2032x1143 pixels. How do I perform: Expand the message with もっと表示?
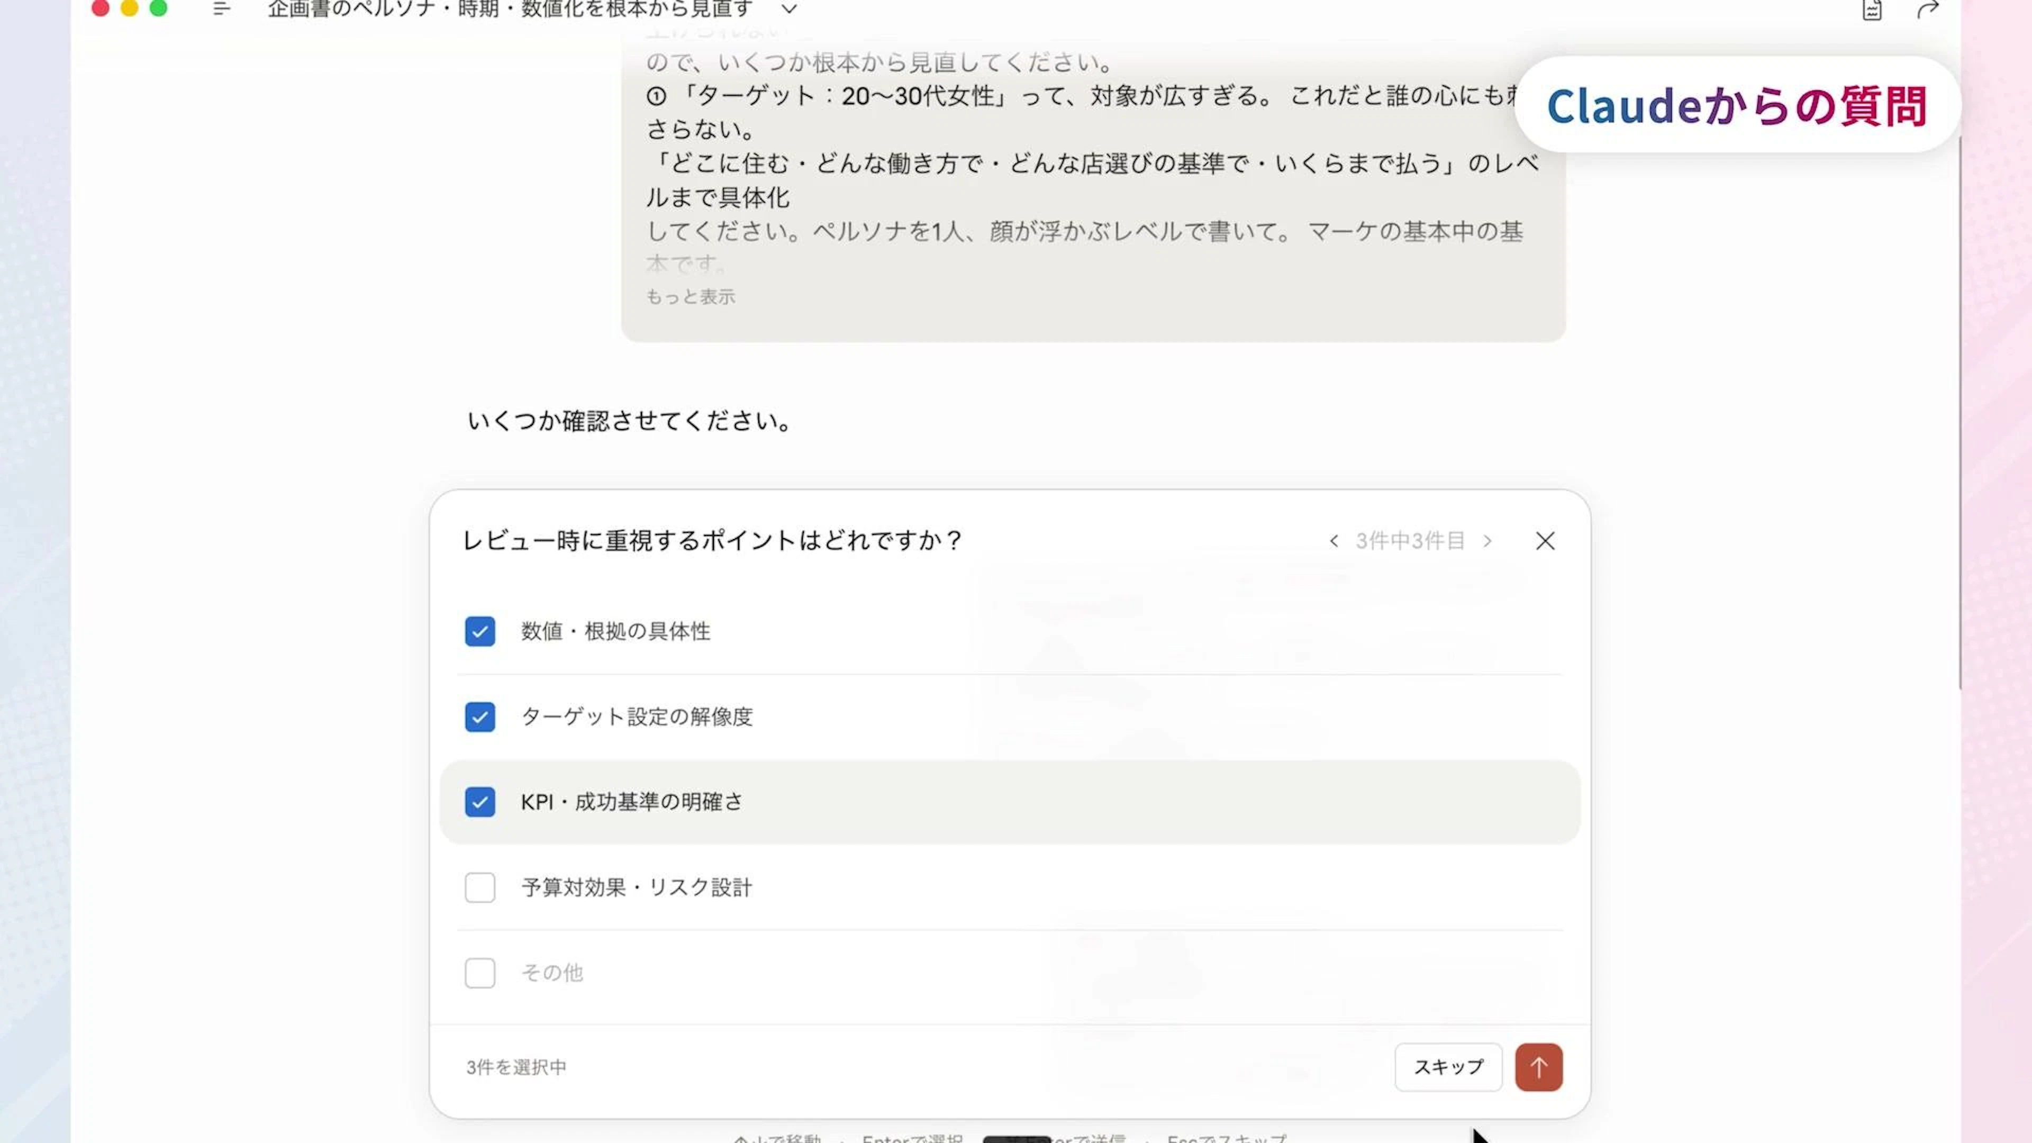point(690,296)
